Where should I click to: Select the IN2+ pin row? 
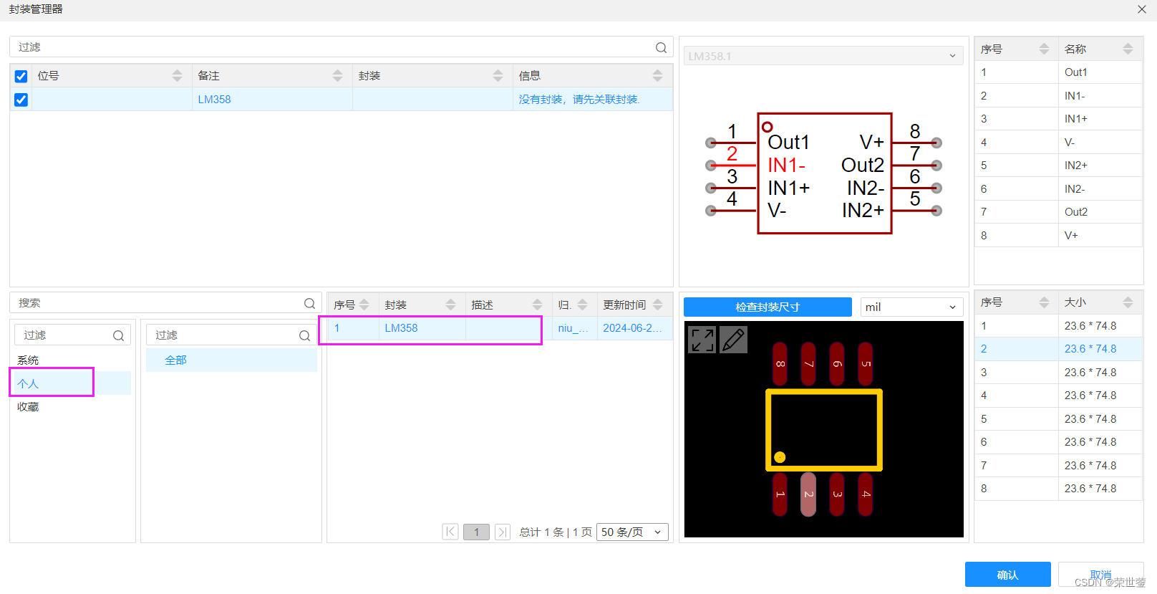click(x=1058, y=166)
